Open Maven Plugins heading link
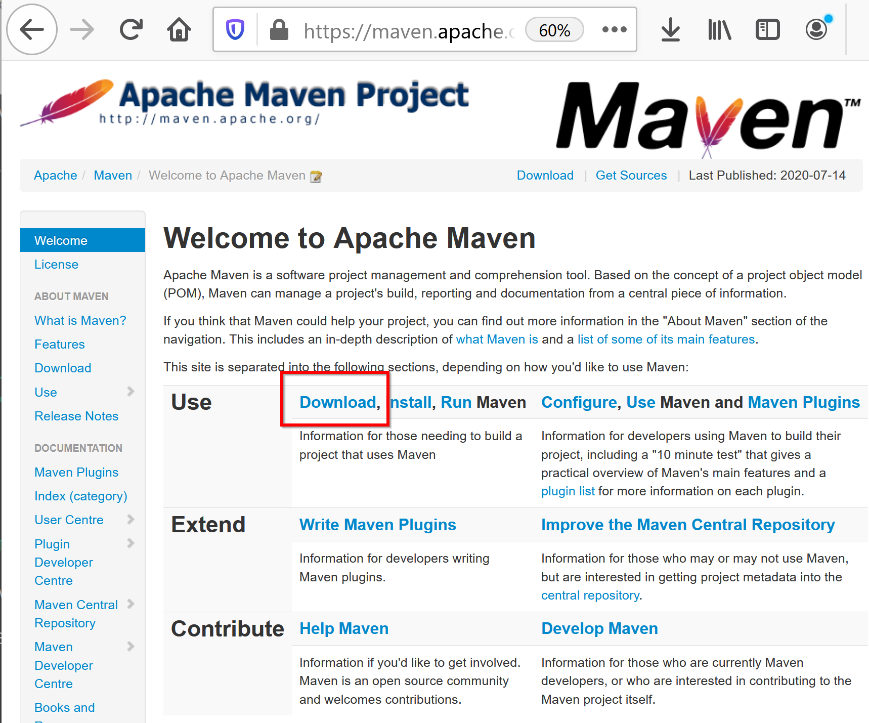 click(803, 402)
